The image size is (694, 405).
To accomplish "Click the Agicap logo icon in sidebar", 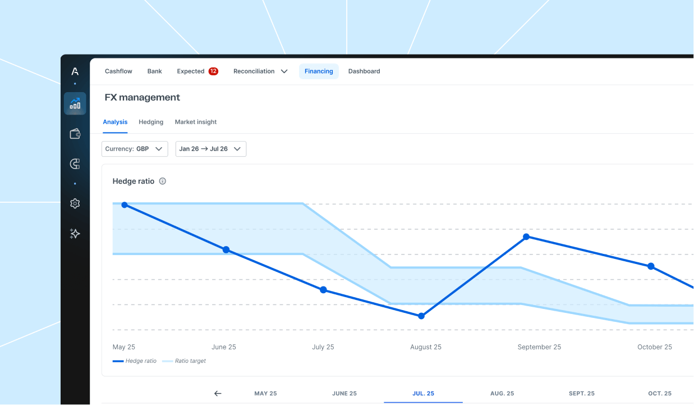I will [75, 71].
